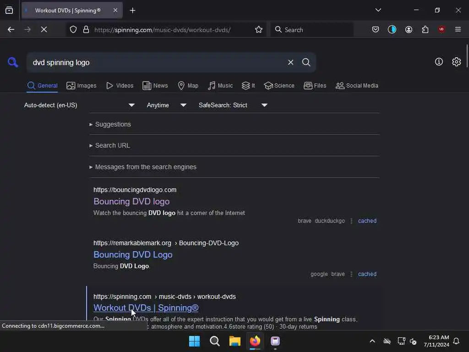Open muted volume tray icon
Viewport: 469px width, 352px height.
[414, 341]
